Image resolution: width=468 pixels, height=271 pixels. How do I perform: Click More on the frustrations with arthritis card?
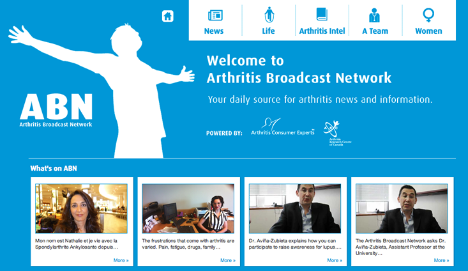228,260
